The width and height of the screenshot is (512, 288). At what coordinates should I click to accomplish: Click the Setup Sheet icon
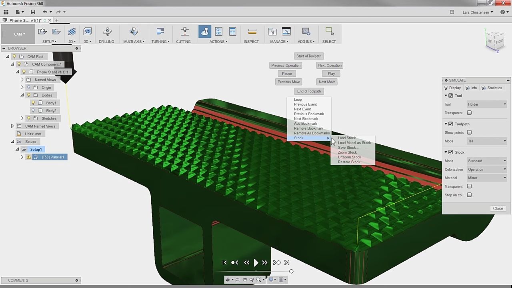pyautogui.click(x=232, y=32)
